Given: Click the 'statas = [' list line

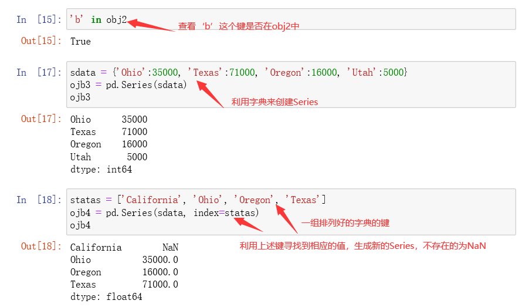Looking at the screenshot, I should [198, 200].
